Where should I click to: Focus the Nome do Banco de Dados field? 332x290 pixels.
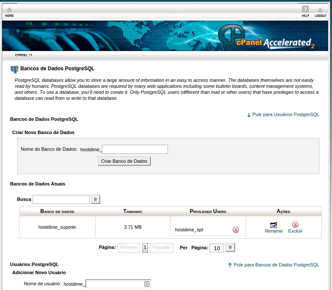[135, 149]
